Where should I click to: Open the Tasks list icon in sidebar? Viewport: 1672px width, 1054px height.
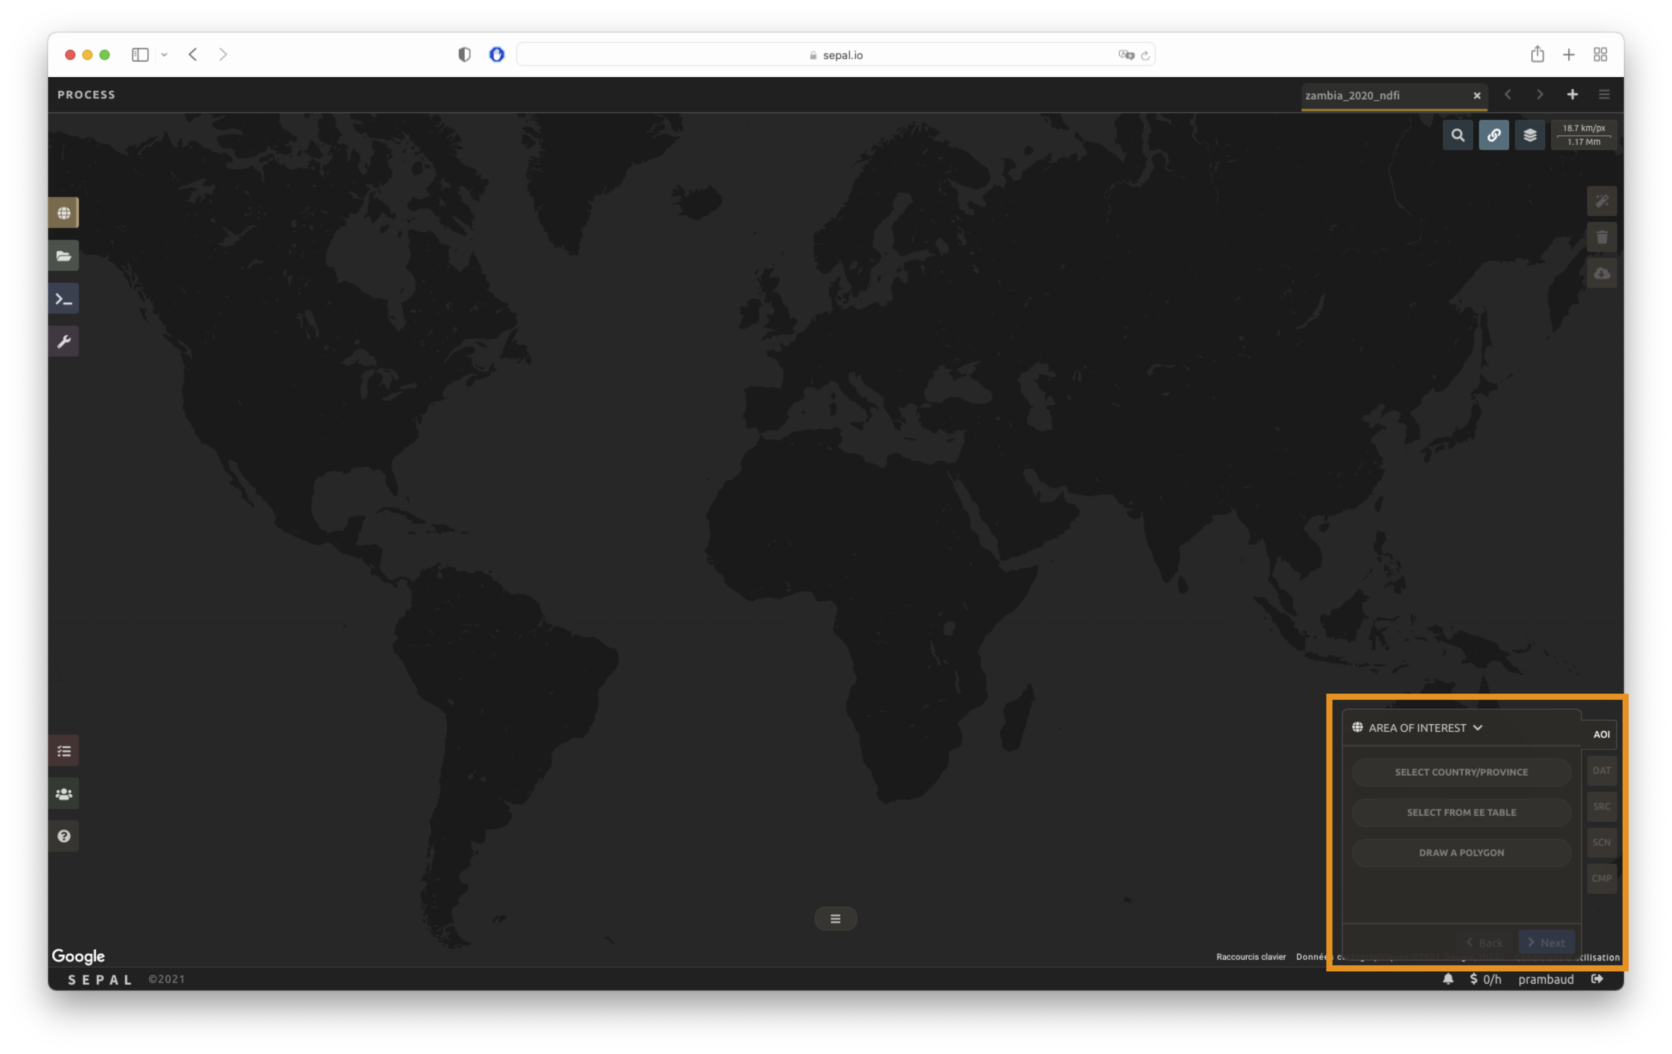click(x=63, y=751)
